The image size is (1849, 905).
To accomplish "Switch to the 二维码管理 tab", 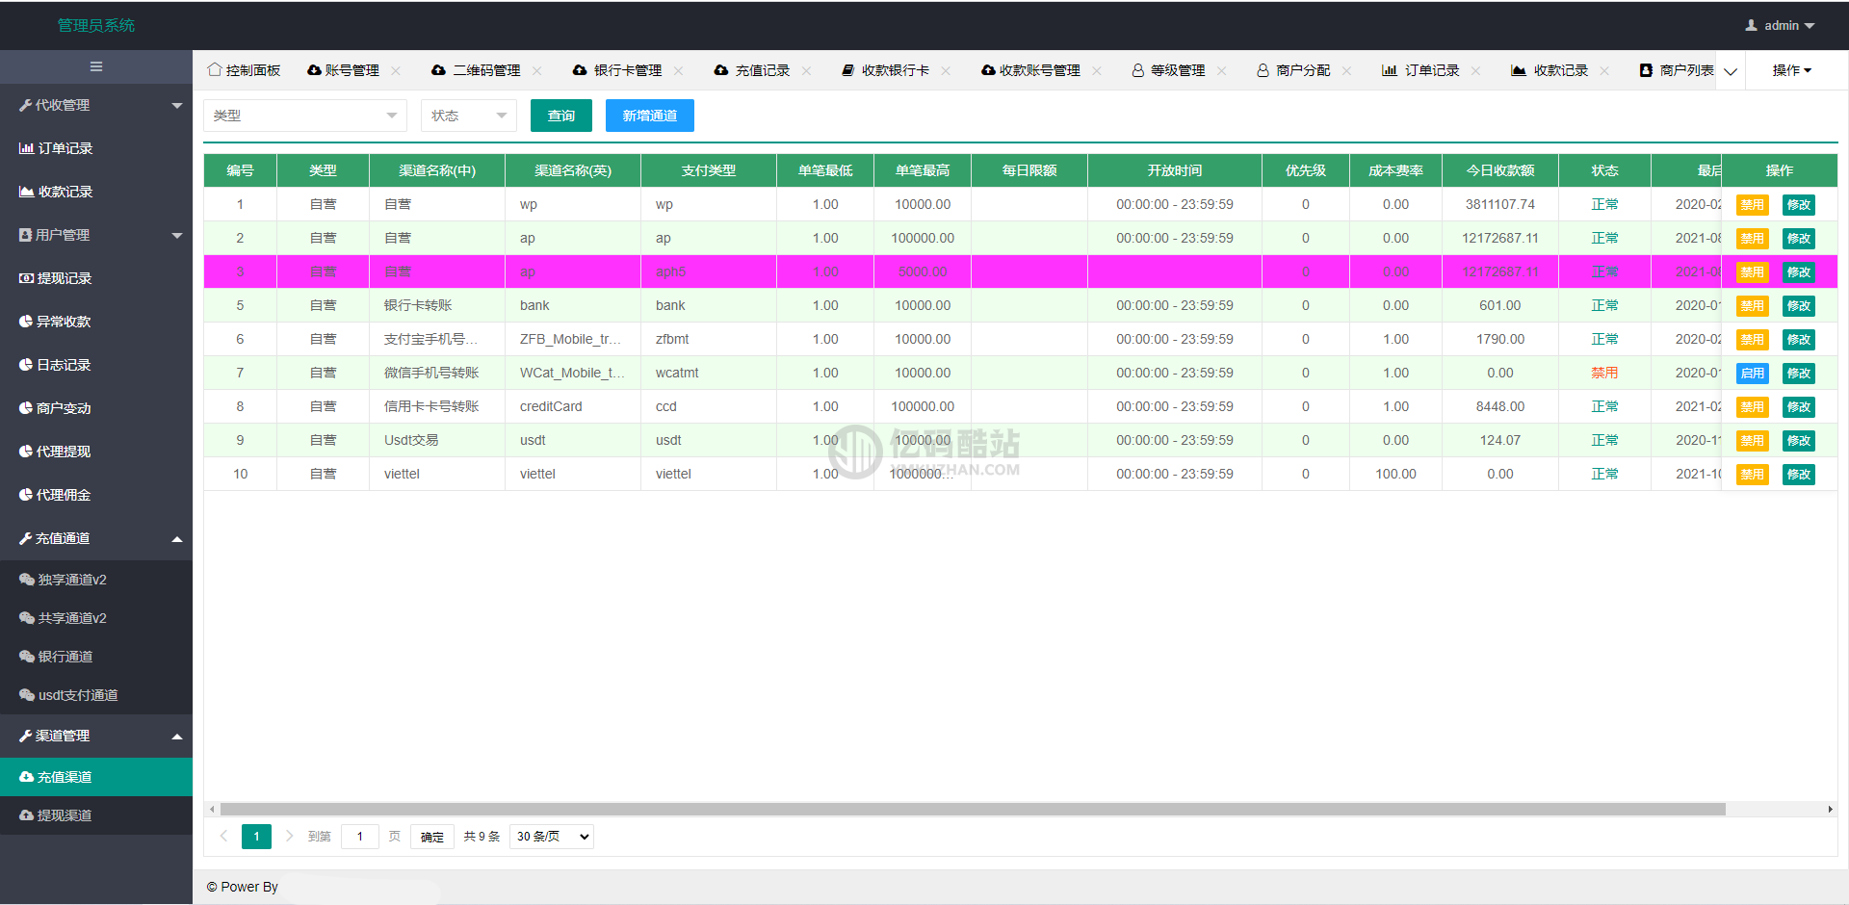I will [x=476, y=70].
